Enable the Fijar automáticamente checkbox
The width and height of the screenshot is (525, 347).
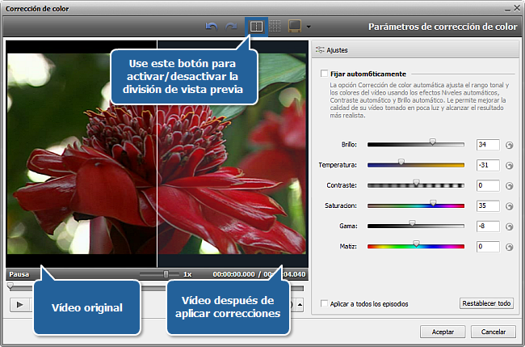point(325,73)
